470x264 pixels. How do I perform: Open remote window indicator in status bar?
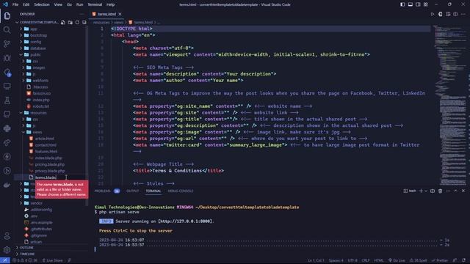[5, 260]
